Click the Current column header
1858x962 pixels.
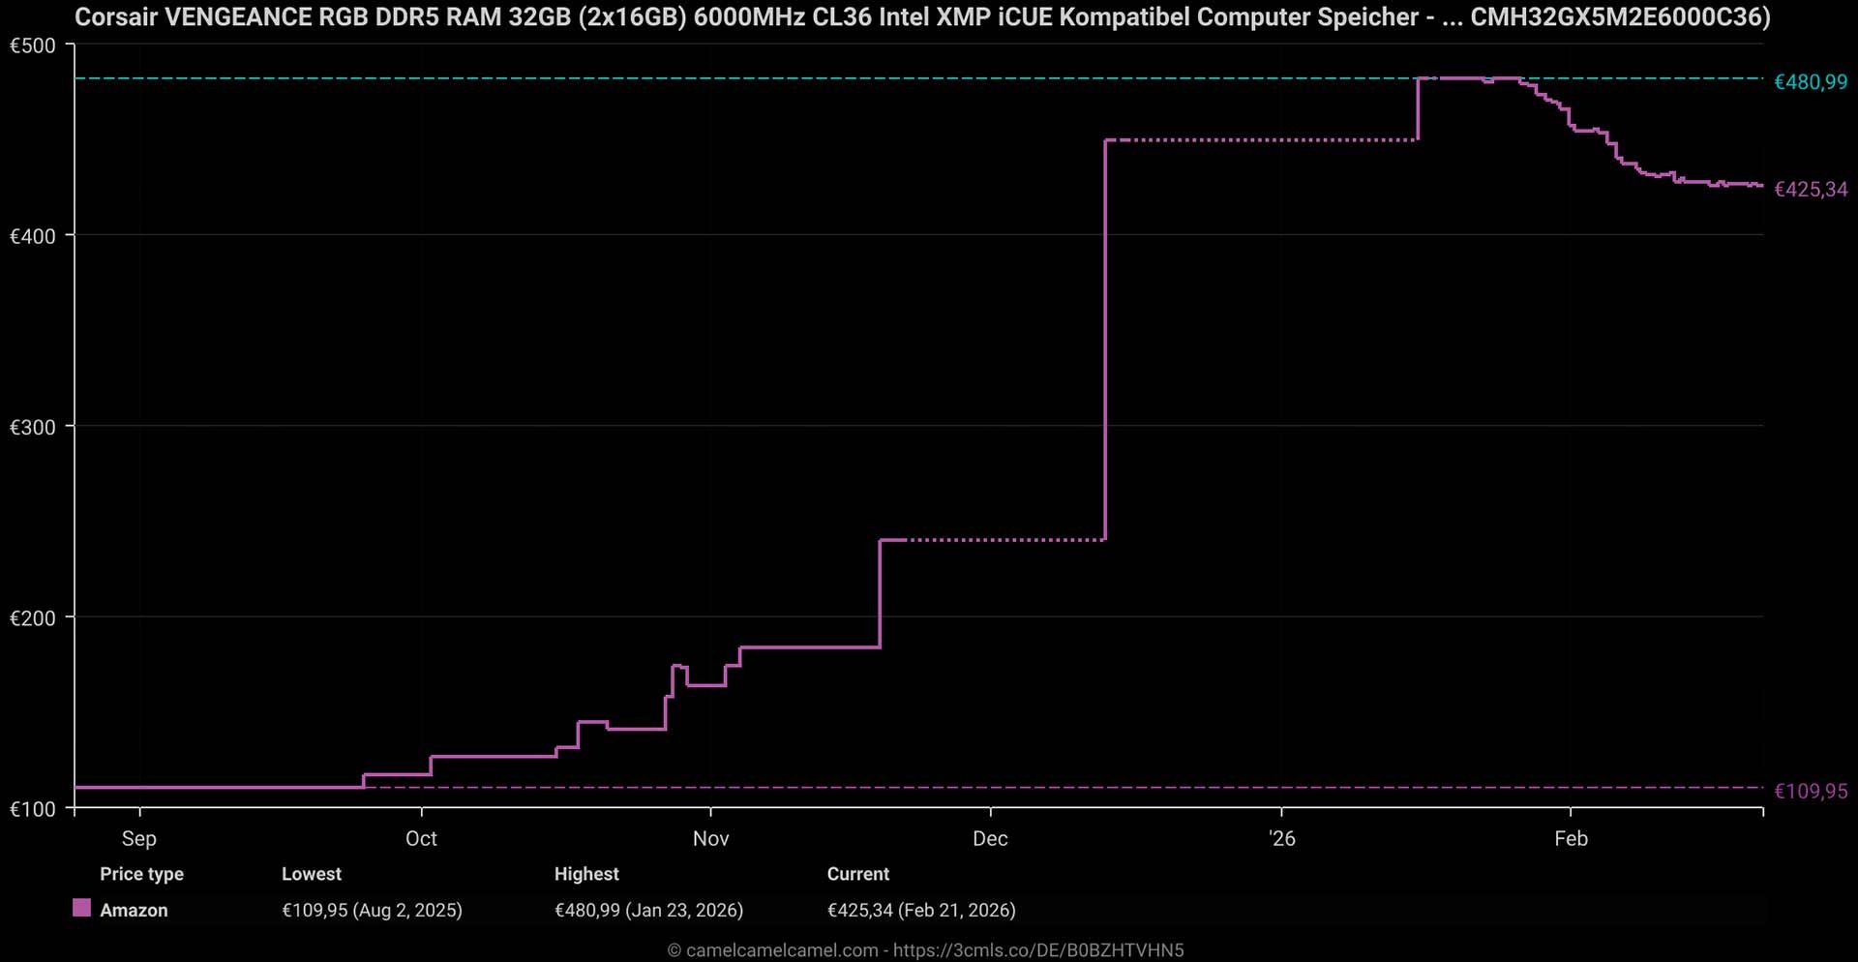click(858, 874)
